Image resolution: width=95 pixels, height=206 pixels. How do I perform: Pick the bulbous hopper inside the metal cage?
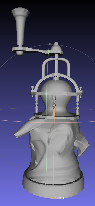pyautogui.click(x=56, y=97)
